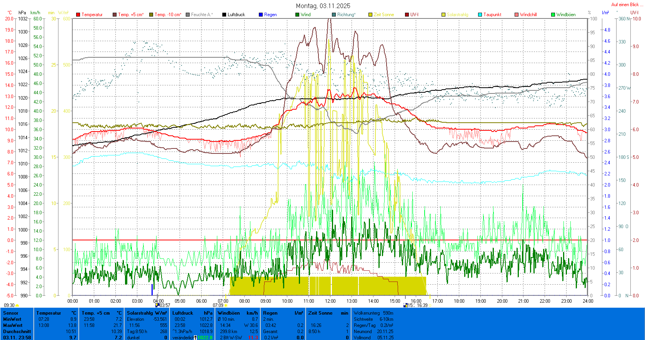This screenshot has height=340, width=645.
Task: Click the Solarstrahlg legend label
Action: pyautogui.click(x=457, y=15)
